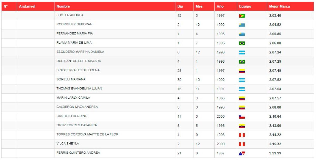This screenshot has width=316, height=161.
Task: Click Brazil flag in Flavia Maria De Lima row
Action: coord(242,43)
